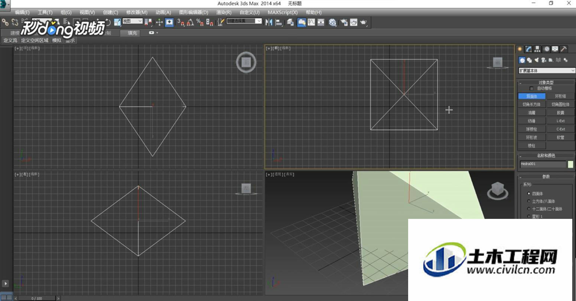Select the Shapes category icon
Image resolution: width=576 pixels, height=301 pixels.
[529, 60]
